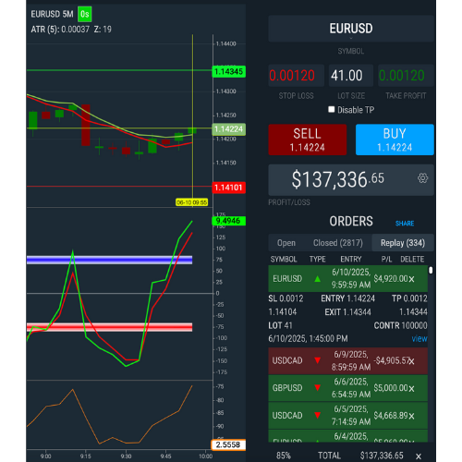Click the SELL 1.14224 button
Image resolution: width=462 pixels, height=462 pixels.
pos(308,140)
